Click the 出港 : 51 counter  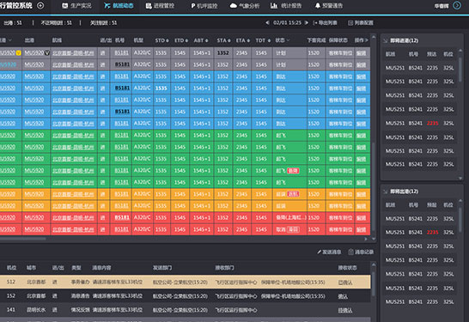(x=13, y=22)
